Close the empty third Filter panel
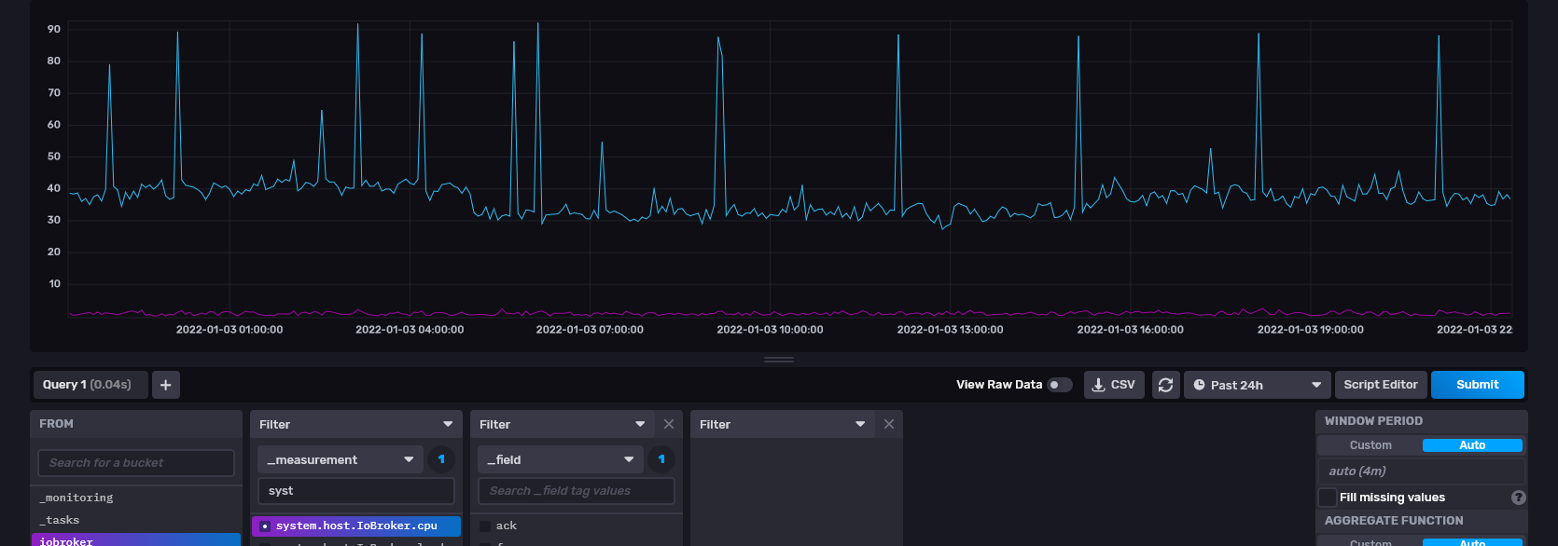Screen dimensions: 1558x546 click(889, 424)
